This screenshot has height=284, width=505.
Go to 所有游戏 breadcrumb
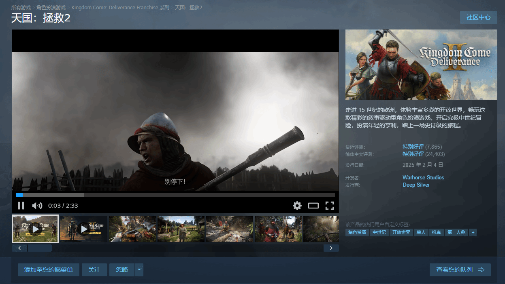click(x=21, y=8)
